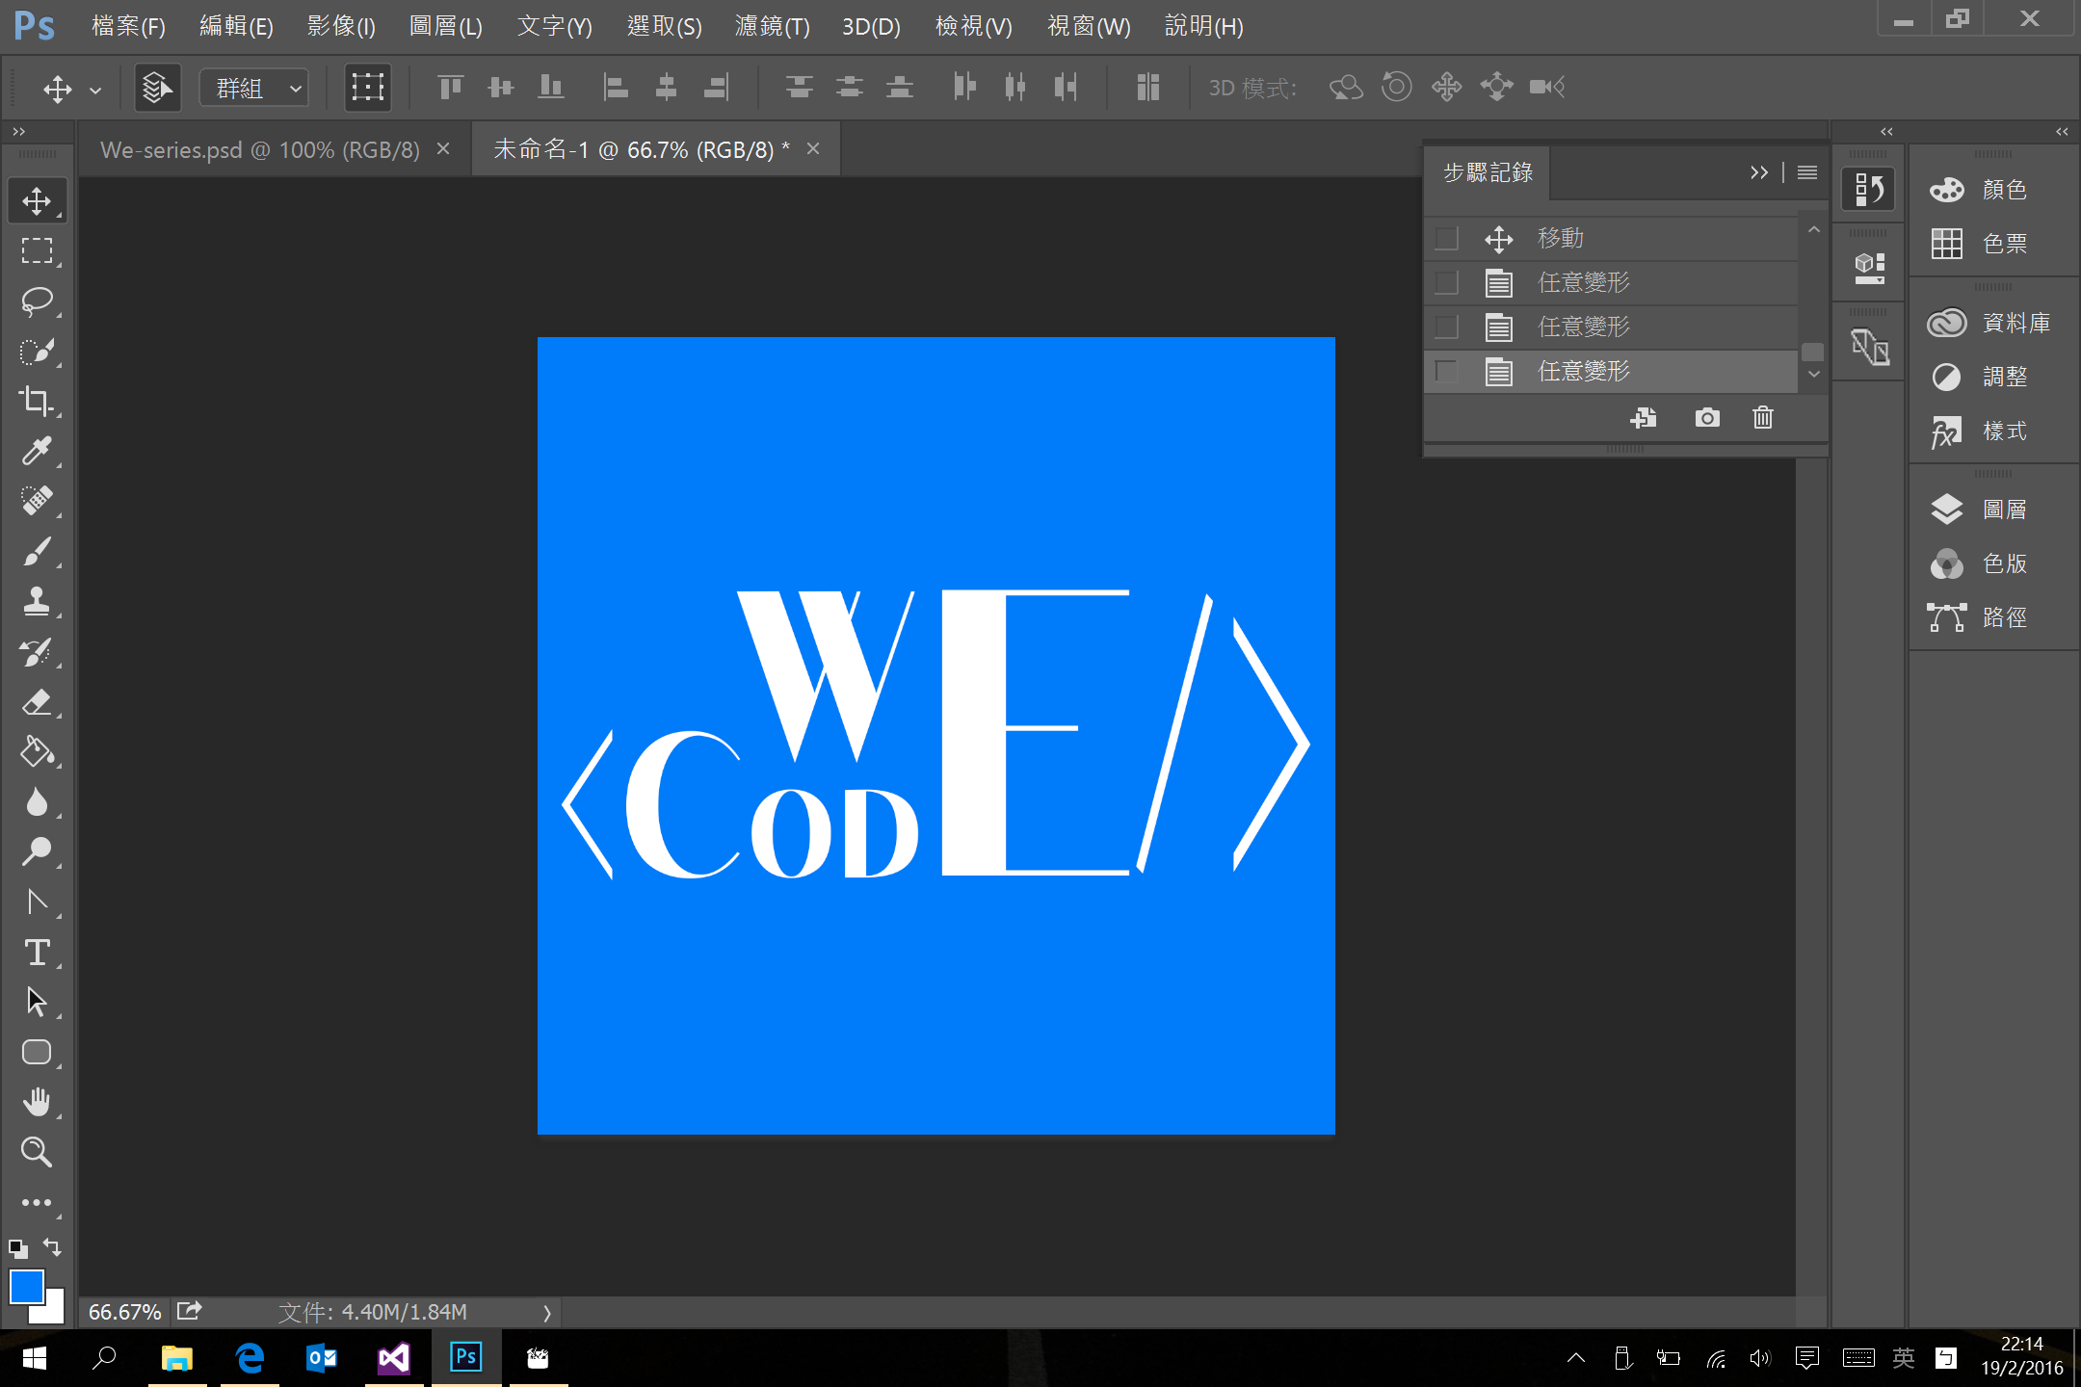Open the 濾鏡(T) menu
The width and height of the screenshot is (2081, 1387).
pos(771,26)
